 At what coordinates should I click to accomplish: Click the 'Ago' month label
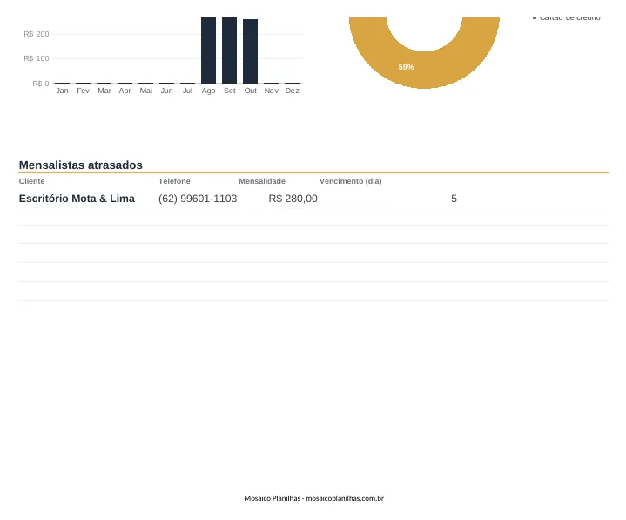click(208, 91)
